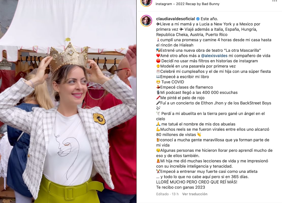Click the blue verified badge
This screenshot has height=203, width=282.
click(x=198, y=19)
